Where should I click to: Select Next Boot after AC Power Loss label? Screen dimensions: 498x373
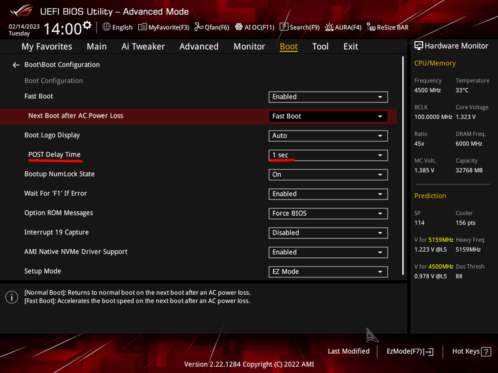(75, 116)
